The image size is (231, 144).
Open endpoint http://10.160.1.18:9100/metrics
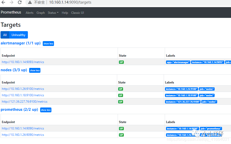[x=23, y=95]
